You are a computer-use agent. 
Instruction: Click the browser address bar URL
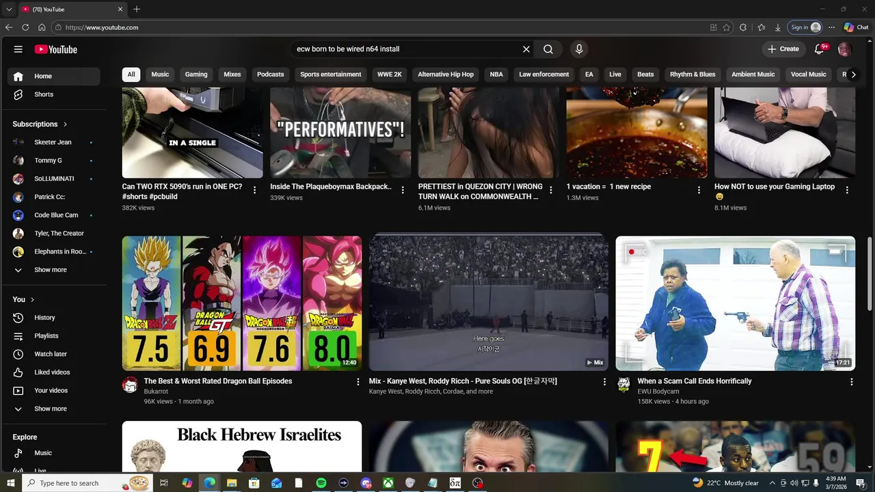point(102,27)
